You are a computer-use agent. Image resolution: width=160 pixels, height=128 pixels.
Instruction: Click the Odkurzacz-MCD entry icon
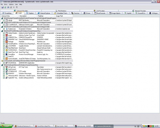coord(7,76)
